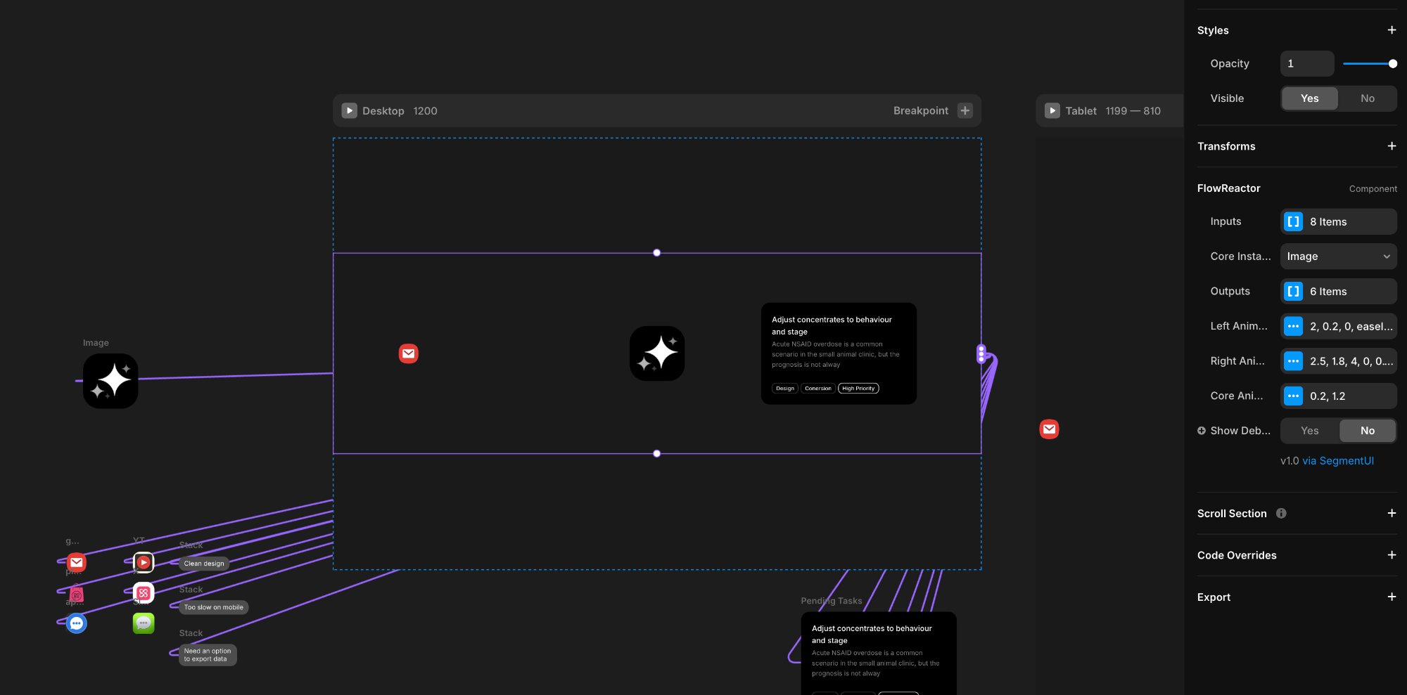Open Right Animation options icon
Viewport: 1407px width, 695px height.
[x=1293, y=361]
